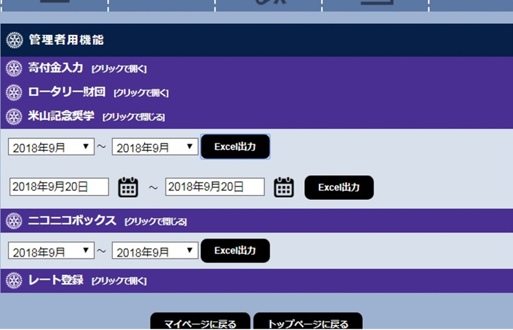
Task: Click the Rotary emblem beside 管理者用機能
Action: 15,40
